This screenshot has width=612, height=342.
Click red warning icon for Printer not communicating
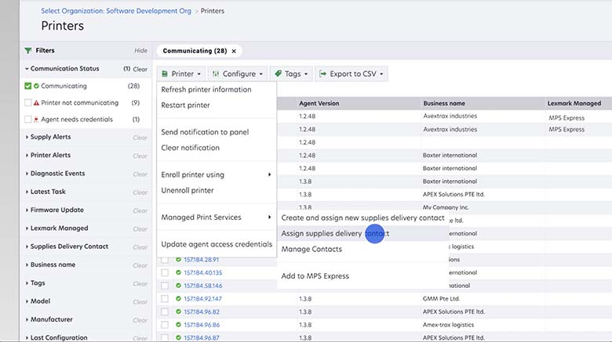point(36,103)
